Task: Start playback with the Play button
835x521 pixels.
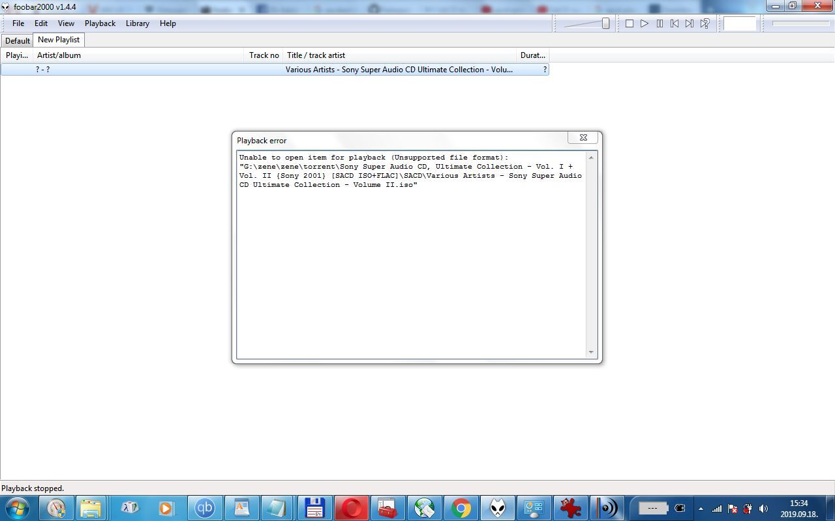Action: point(645,23)
